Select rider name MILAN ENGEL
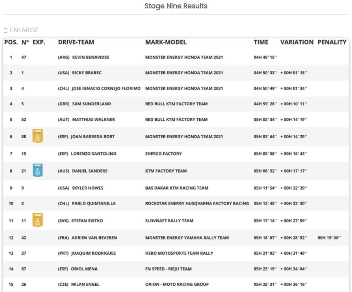352x292 pixels. click(x=85, y=284)
